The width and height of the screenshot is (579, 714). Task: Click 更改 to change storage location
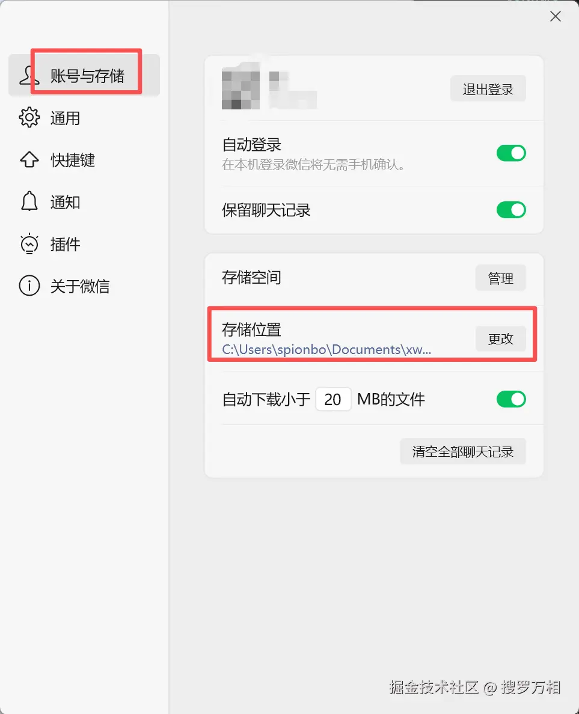[501, 338]
